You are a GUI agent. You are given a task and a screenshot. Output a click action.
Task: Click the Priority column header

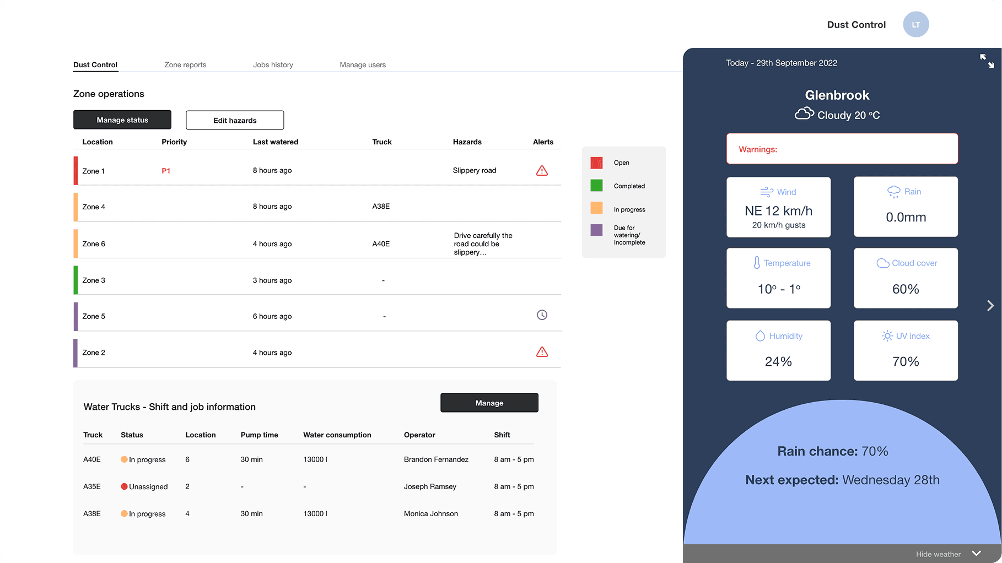pos(174,142)
